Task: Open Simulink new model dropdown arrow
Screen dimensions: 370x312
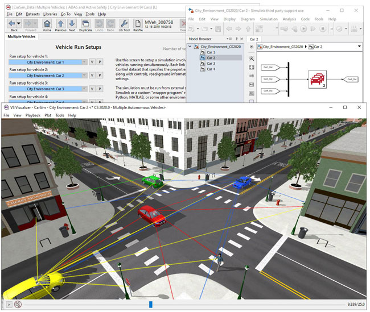Action: click(x=198, y=29)
